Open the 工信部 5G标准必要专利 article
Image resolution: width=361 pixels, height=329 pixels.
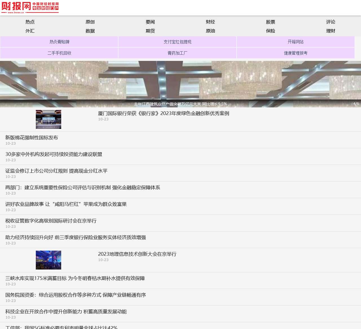click(61, 327)
